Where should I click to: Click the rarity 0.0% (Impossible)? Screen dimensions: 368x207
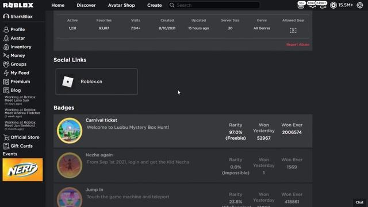click(x=236, y=170)
